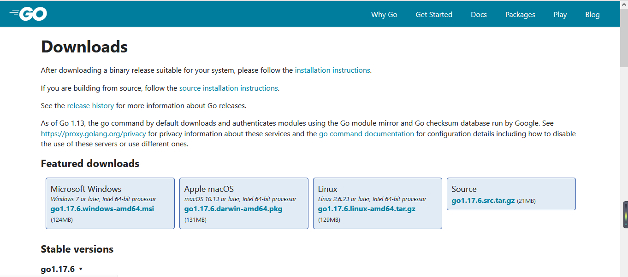Click the Stable versions heading
The width and height of the screenshot is (628, 277).
[77, 249]
